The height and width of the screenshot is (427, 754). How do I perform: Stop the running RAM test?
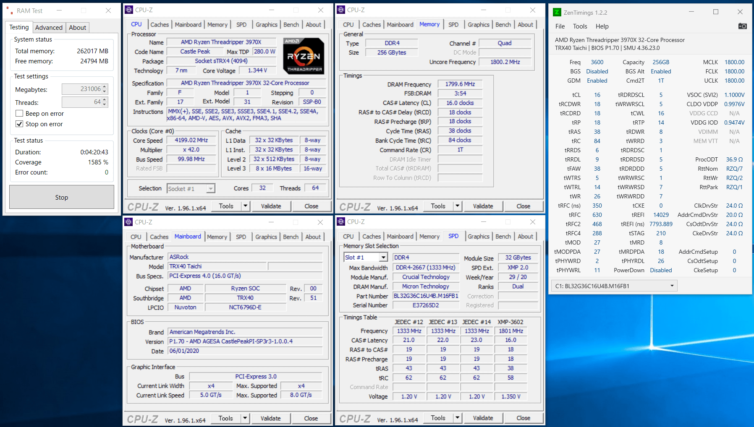point(62,197)
